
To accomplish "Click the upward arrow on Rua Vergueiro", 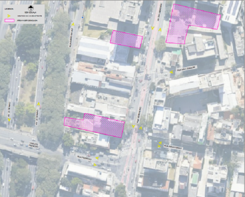I will (140, 128).
